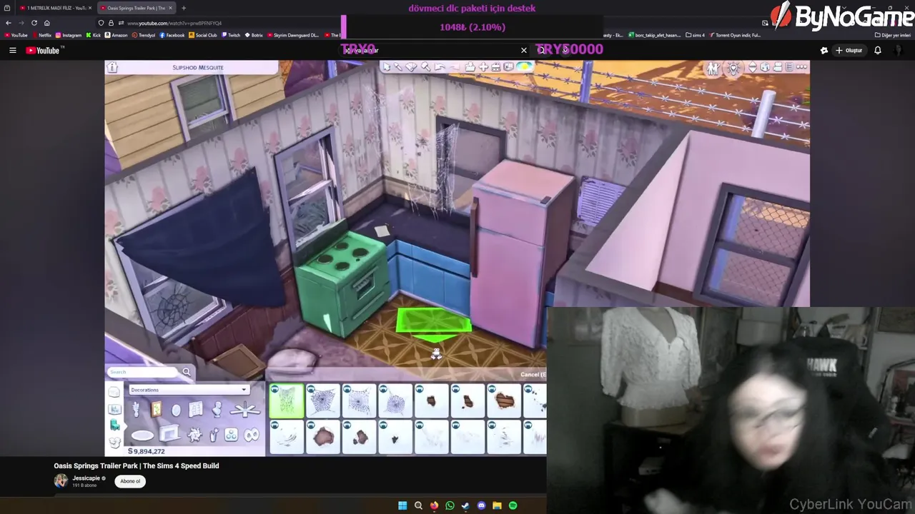Choose the green highlighted hanging moss item

click(x=286, y=400)
